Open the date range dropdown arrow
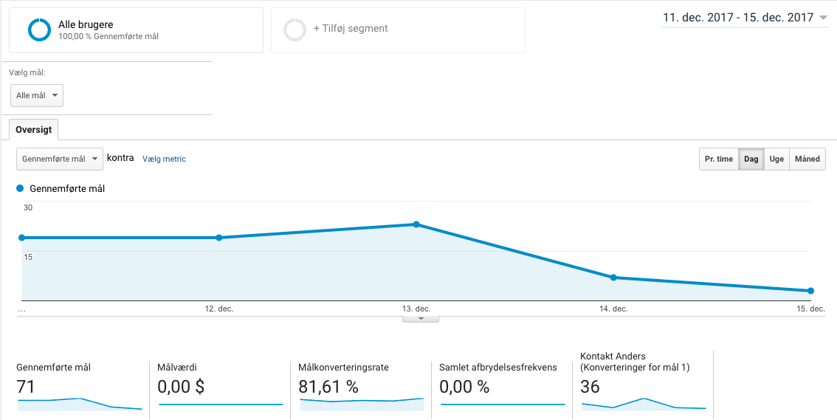837x420 pixels. click(x=824, y=18)
